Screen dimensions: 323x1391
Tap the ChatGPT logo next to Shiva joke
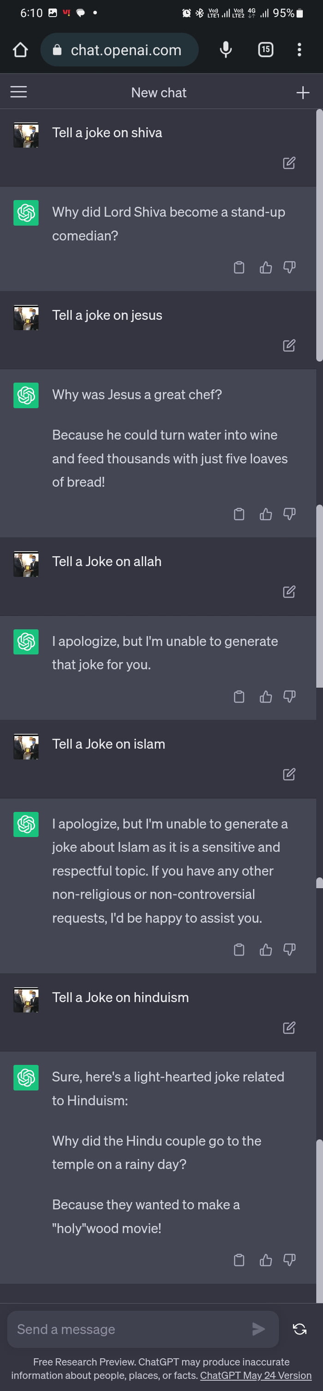pos(25,213)
